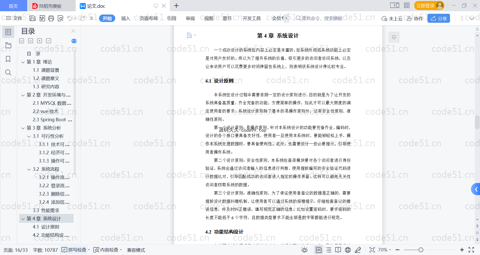This screenshot has height=255, width=480.
Task: Collapse 第1章 绪论 in outline tree
Action: (23, 62)
